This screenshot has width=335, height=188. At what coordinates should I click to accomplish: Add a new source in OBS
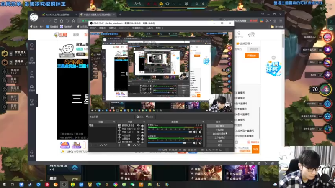click(x=120, y=145)
